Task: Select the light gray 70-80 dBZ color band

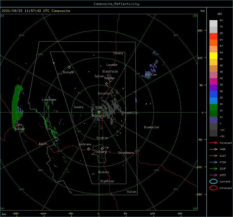Action: point(213,23)
